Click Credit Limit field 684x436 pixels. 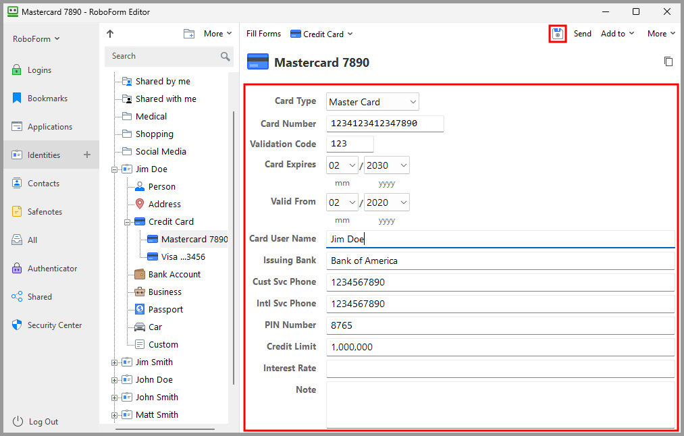[x=500, y=347]
